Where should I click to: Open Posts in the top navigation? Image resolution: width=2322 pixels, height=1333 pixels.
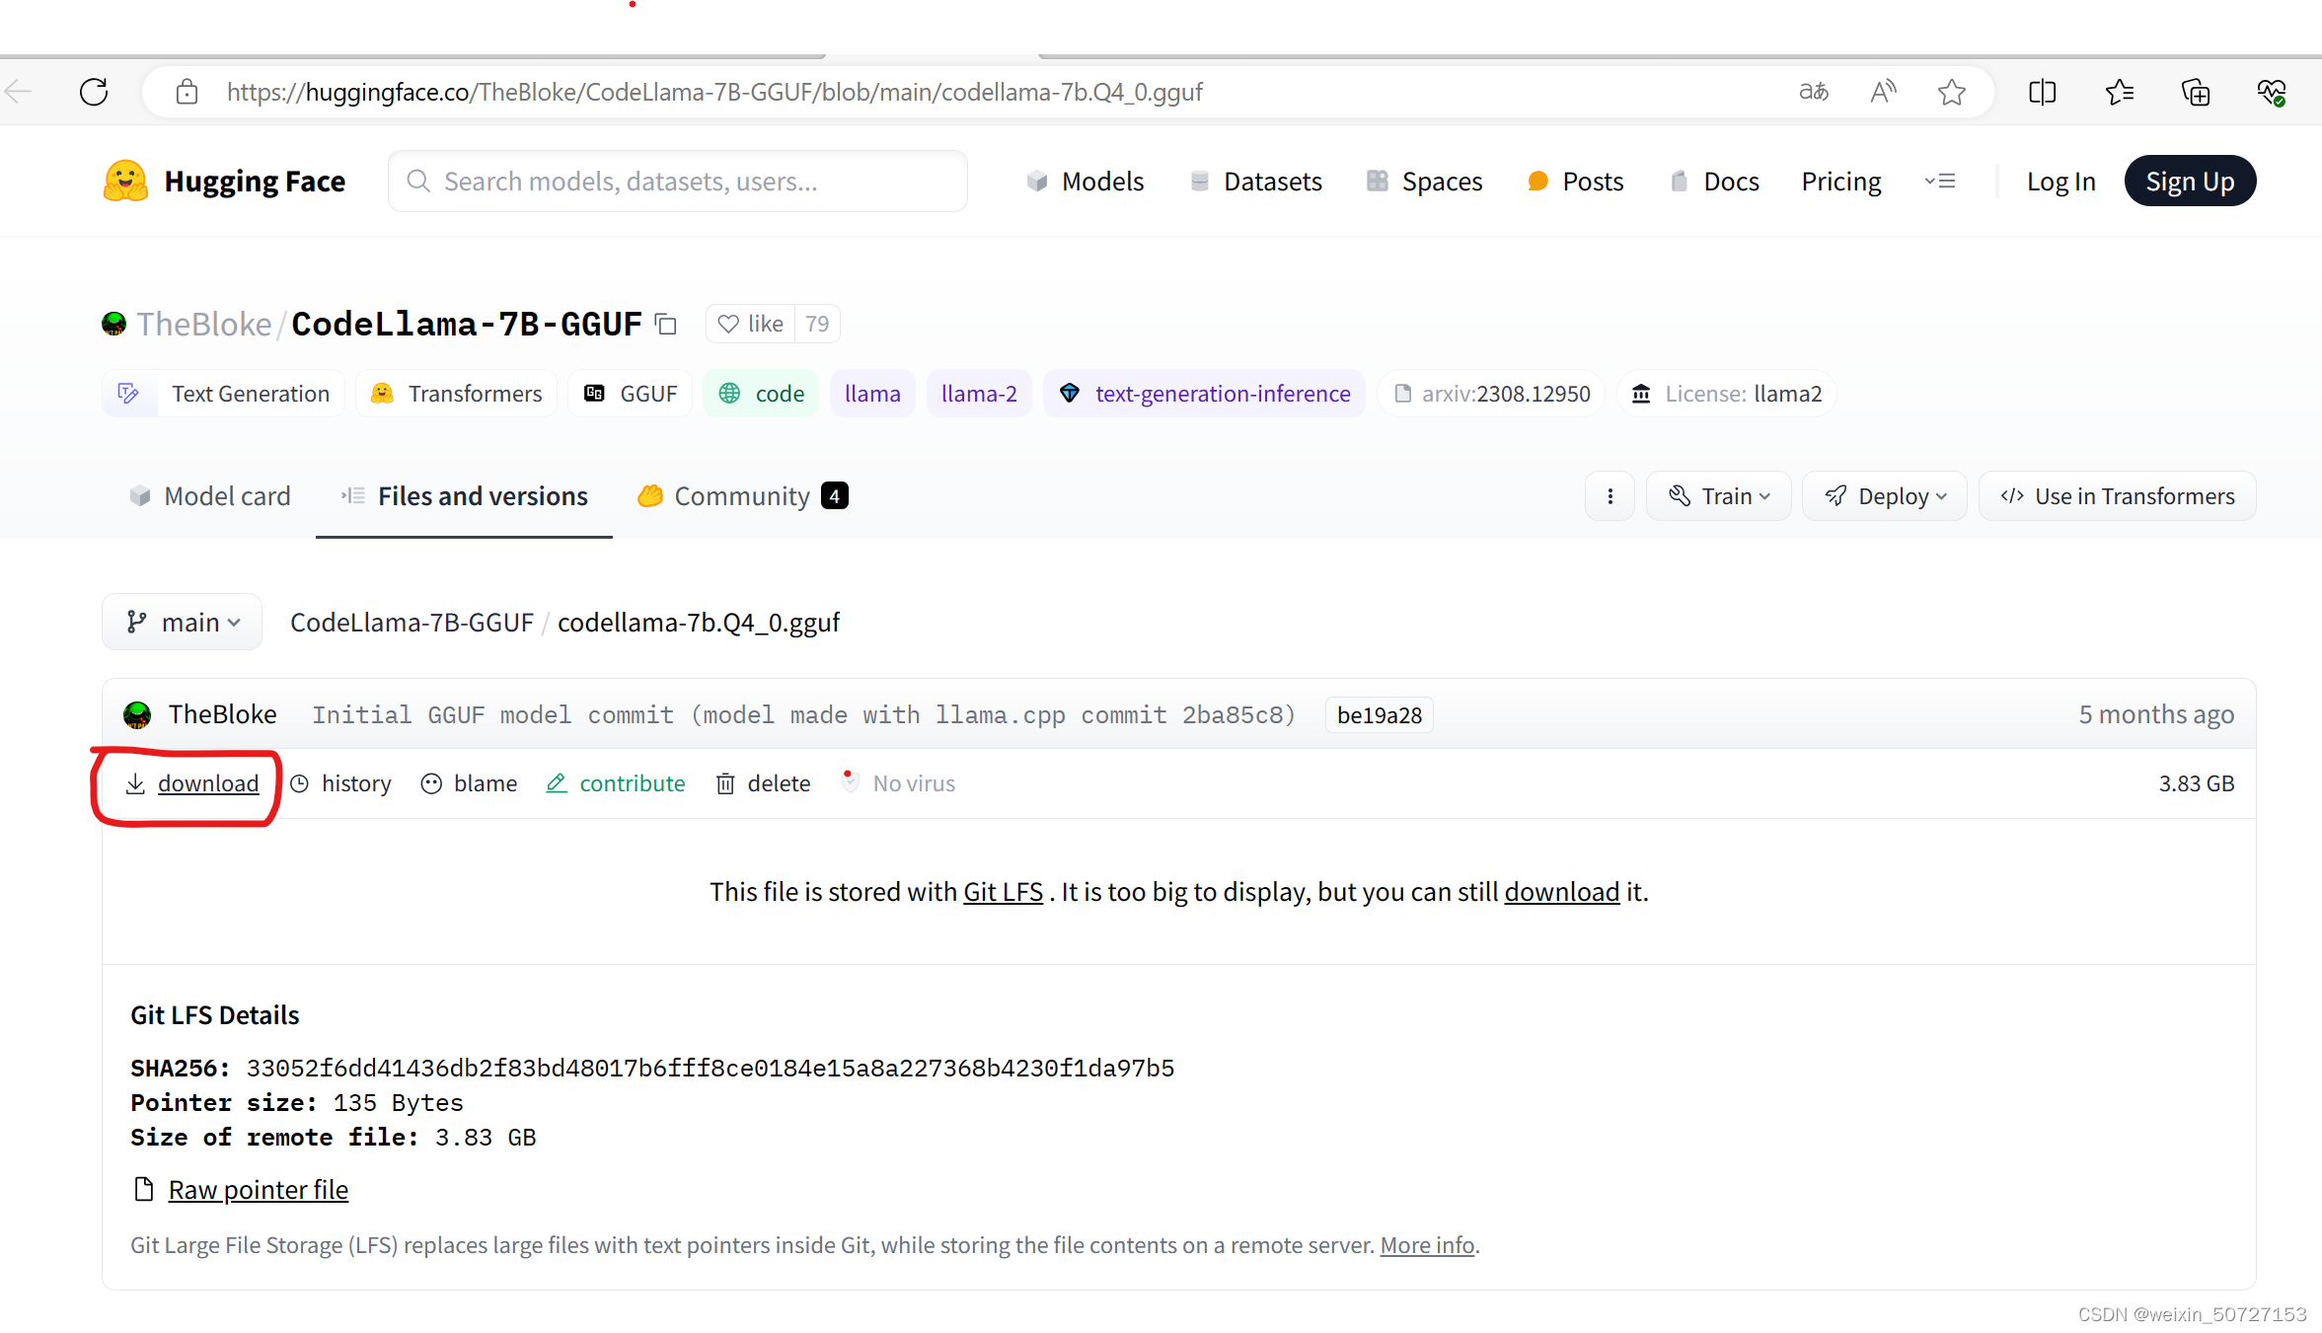(x=1575, y=181)
